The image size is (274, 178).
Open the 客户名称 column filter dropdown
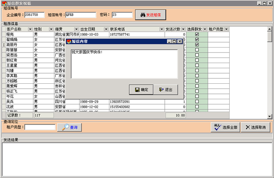coord(30,29)
